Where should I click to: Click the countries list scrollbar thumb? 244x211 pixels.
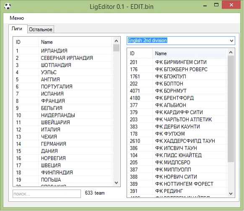pyautogui.click(x=116, y=48)
